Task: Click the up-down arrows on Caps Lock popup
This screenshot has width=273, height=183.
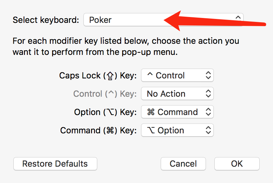Action: tap(208, 75)
